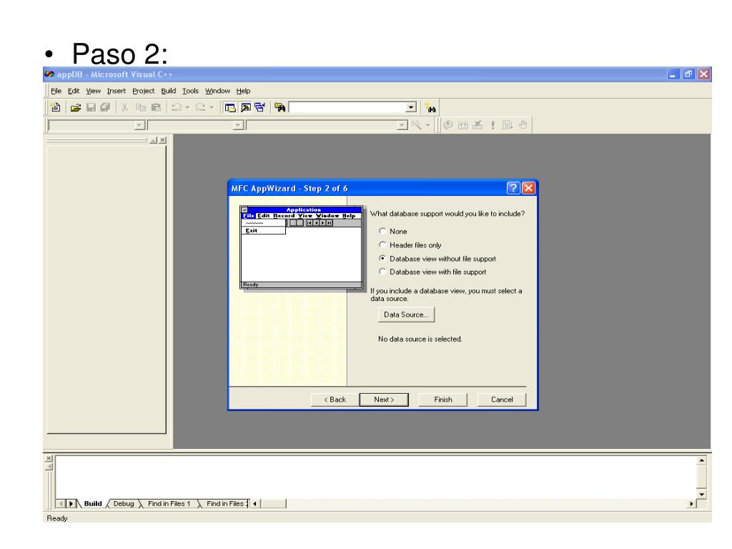Open the Redo history dropdown arrow
The image size is (732, 549).
[x=212, y=107]
